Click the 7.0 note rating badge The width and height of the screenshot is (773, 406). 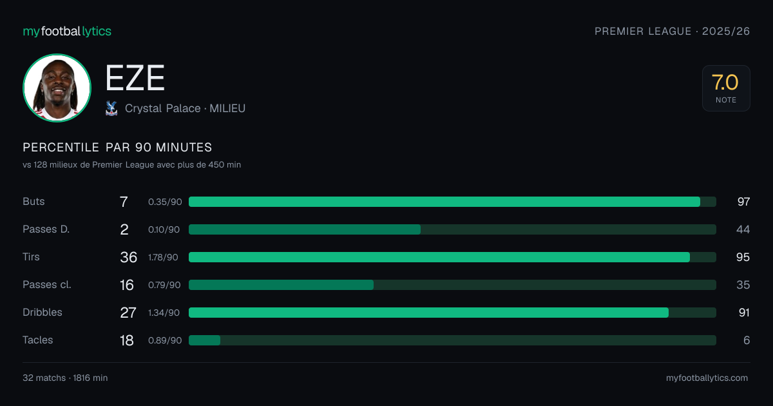(726, 88)
